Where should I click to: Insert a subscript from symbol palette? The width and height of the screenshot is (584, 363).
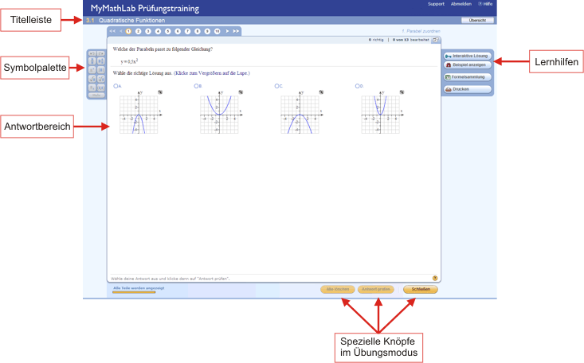click(92, 88)
